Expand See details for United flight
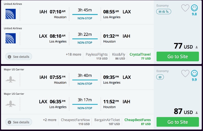 click(19, 56)
